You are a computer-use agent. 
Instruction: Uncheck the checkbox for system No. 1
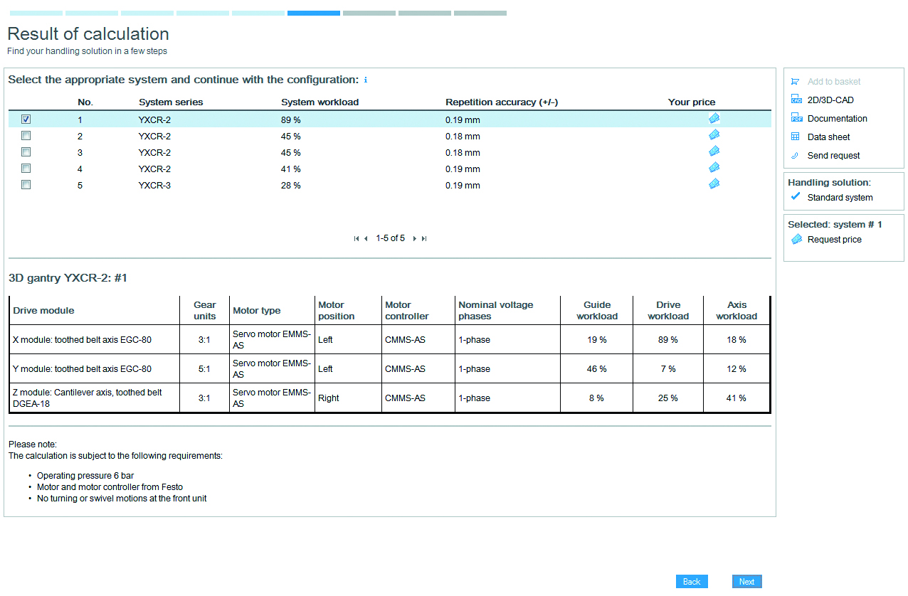26,119
